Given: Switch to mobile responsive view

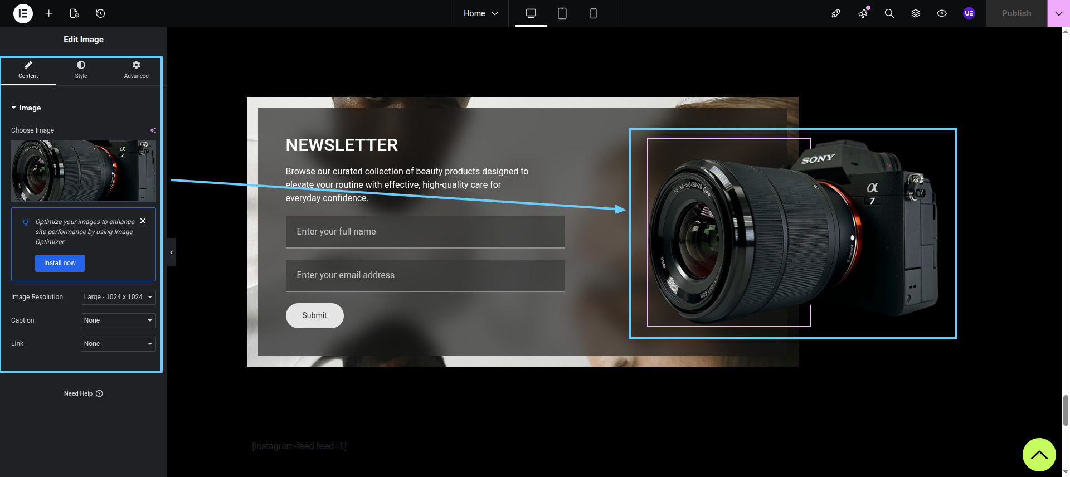Looking at the screenshot, I should [593, 13].
